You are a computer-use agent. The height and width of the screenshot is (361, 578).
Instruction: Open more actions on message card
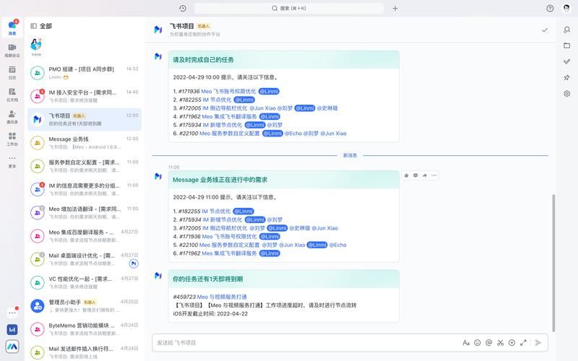pyautogui.click(x=434, y=175)
